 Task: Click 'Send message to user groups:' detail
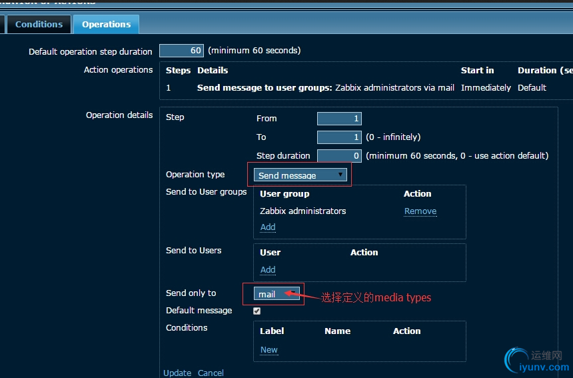coord(265,88)
